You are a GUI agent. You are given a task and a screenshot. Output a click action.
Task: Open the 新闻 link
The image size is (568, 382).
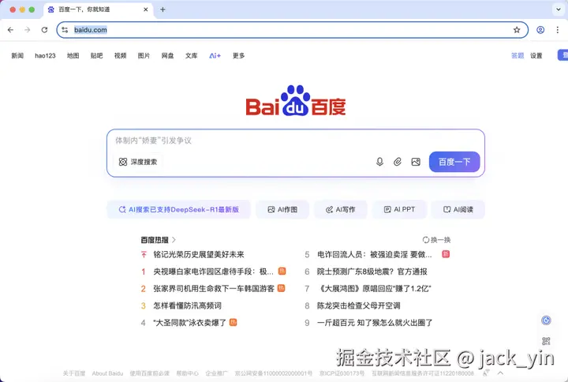(x=17, y=55)
